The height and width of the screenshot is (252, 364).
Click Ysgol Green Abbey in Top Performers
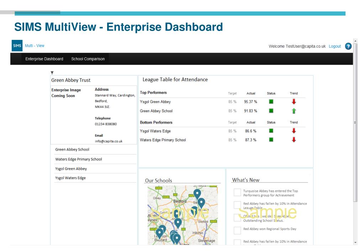(x=155, y=102)
